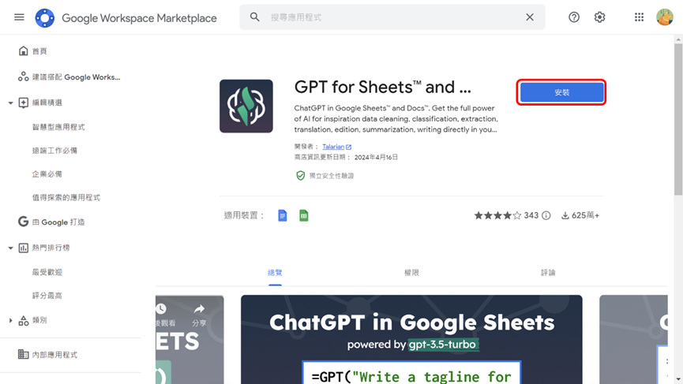
Task: Click the blue 安裝 install button
Action: (561, 92)
